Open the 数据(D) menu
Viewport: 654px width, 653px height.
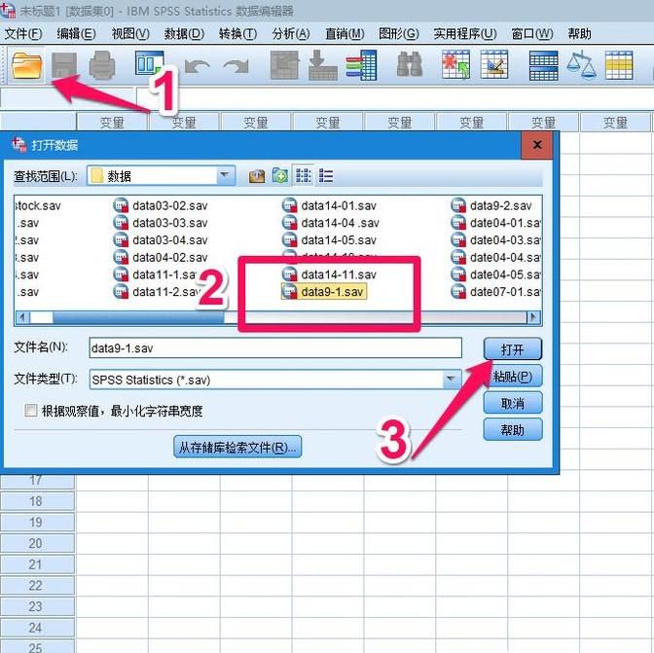184,33
